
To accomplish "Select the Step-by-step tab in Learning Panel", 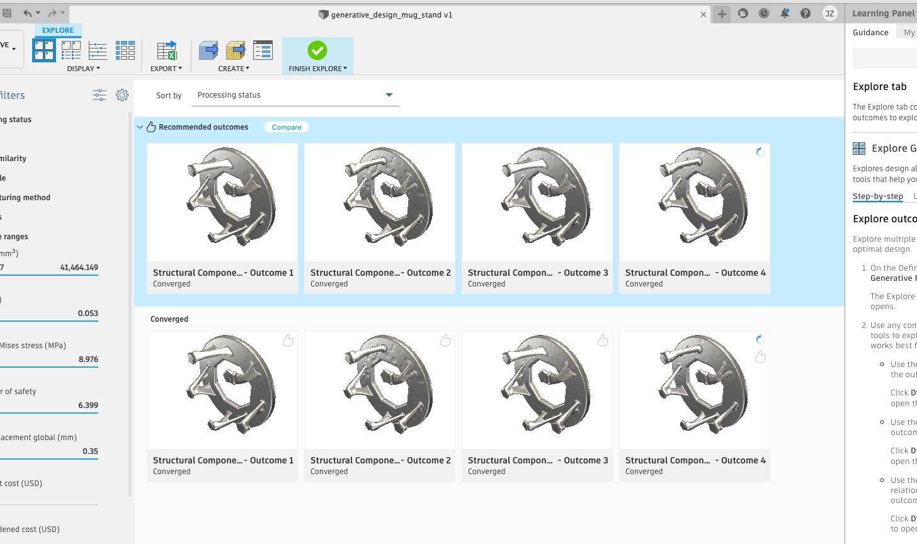I will pos(878,196).
